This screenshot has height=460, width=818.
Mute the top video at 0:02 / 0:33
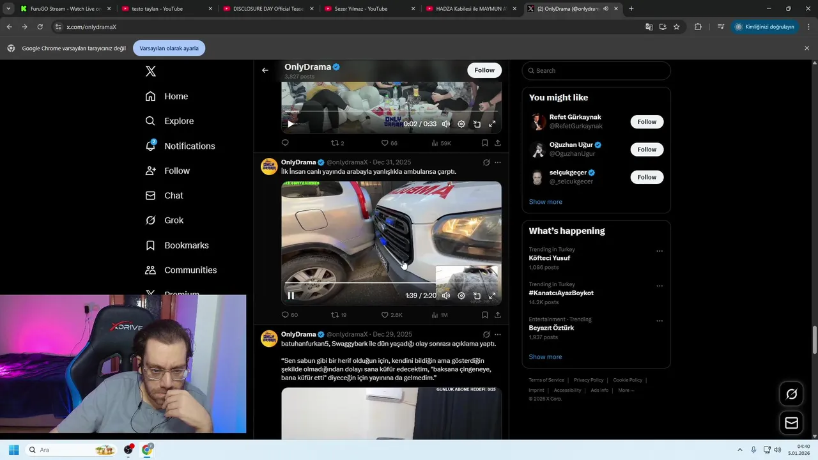(446, 124)
